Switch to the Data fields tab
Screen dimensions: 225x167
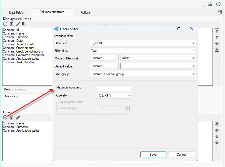pos(16,12)
